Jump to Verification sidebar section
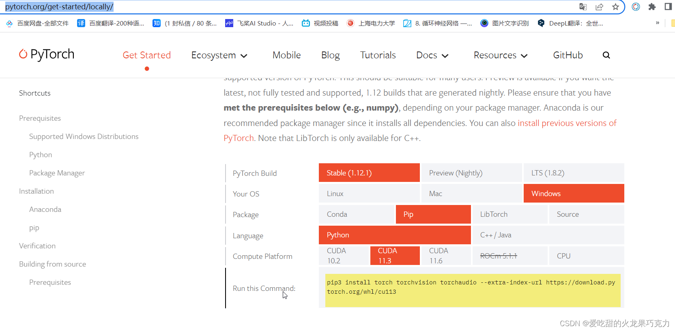This screenshot has width=675, height=331. click(37, 246)
